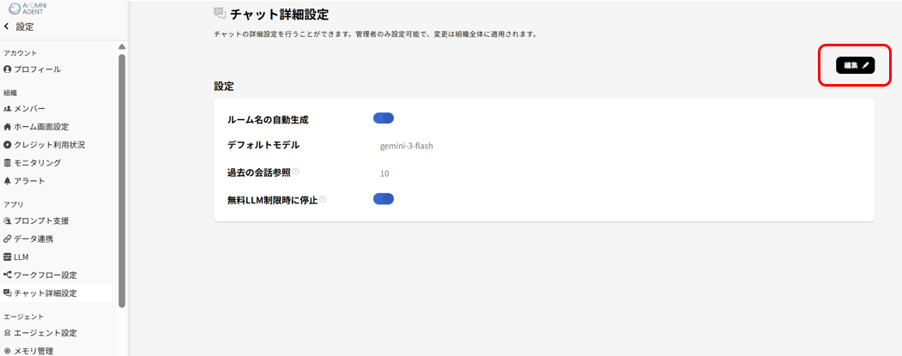Screen dimensions: 902x356
Task: Click the info icon beside 過去の会話参照
Action: click(295, 172)
